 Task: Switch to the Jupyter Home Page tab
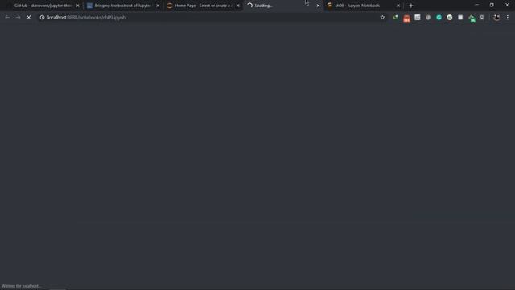pos(202,6)
